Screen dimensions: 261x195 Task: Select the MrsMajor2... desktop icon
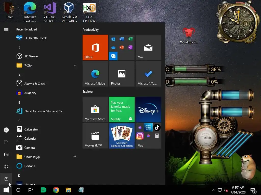[x=189, y=36]
